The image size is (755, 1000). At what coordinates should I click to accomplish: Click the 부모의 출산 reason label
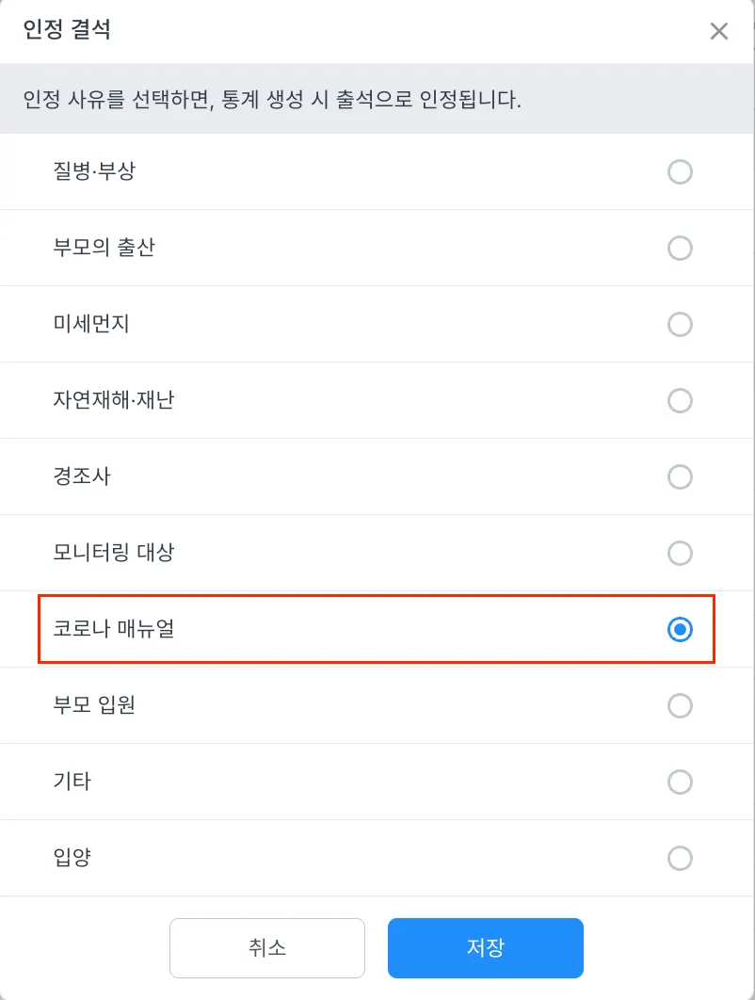click(x=104, y=249)
